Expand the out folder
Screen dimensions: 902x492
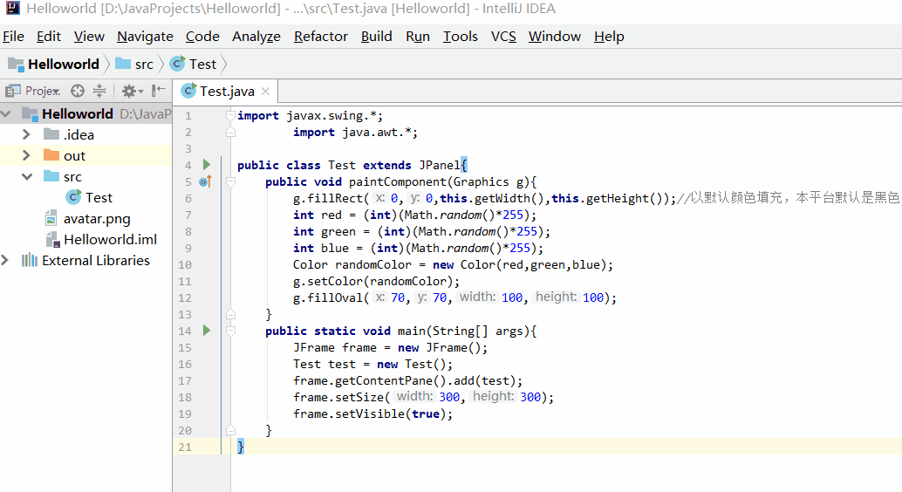[x=26, y=155]
